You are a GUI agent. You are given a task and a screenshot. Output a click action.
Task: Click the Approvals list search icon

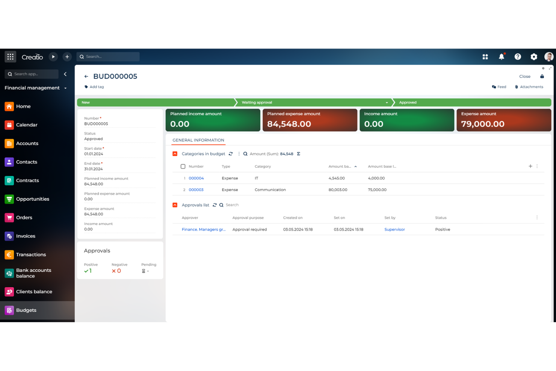[x=222, y=205]
